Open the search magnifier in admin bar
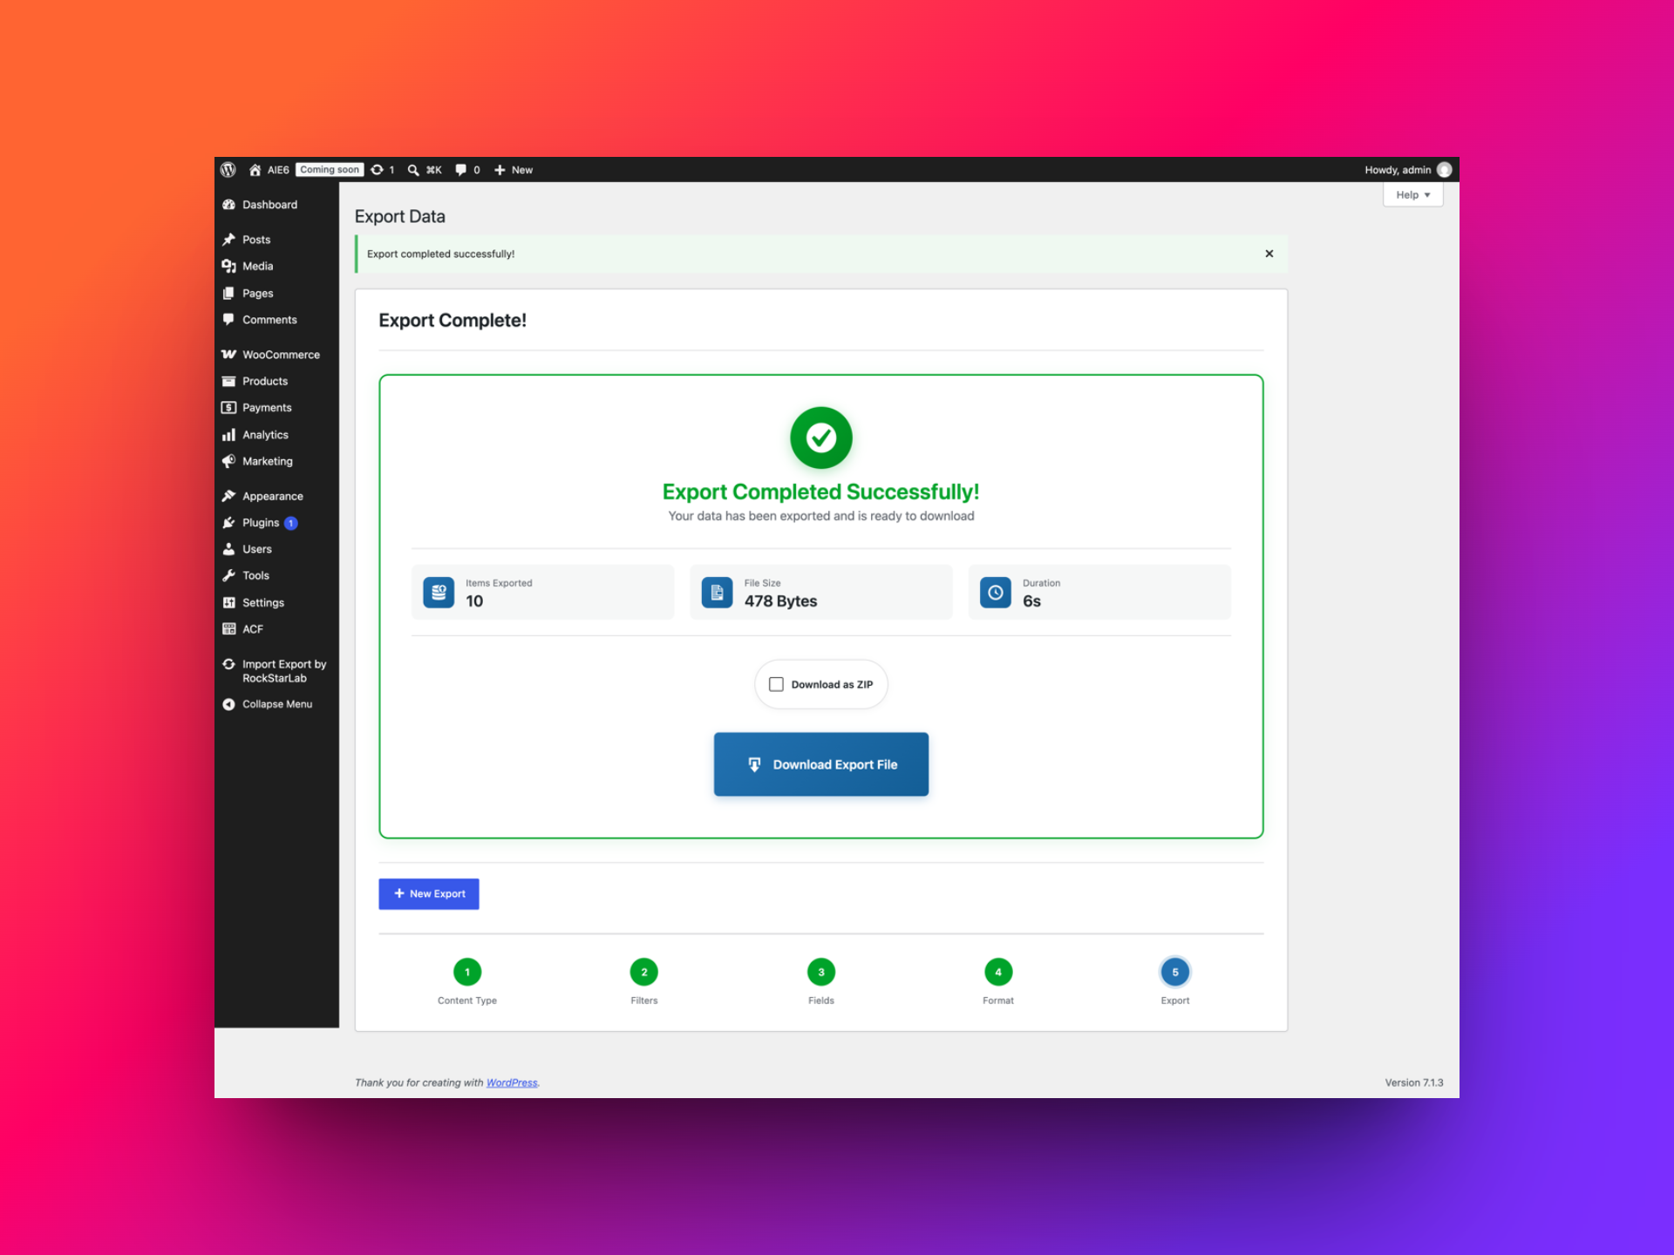Image resolution: width=1674 pixels, height=1255 pixels. [x=413, y=170]
